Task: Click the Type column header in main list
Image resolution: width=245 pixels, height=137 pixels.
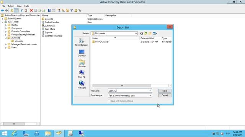Action: pos(95,16)
